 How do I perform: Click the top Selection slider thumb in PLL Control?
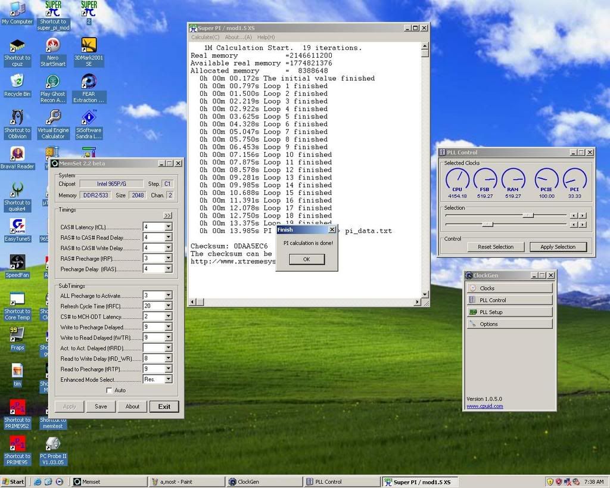click(x=528, y=215)
